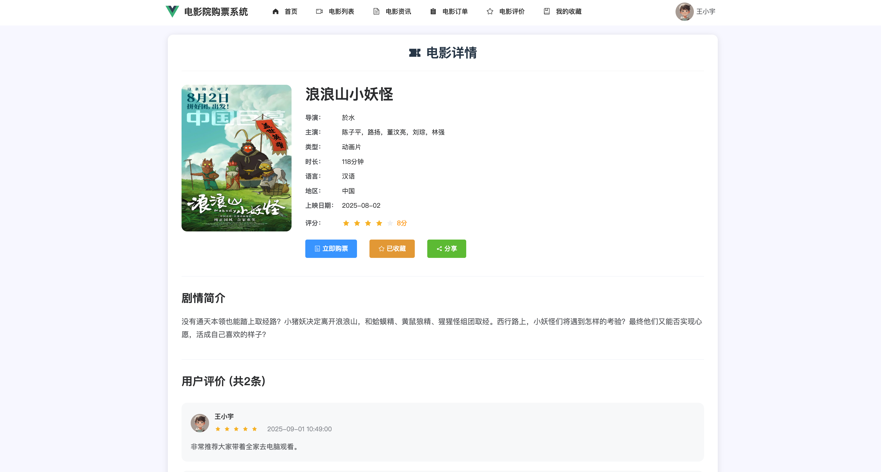881x472 pixels.
Task: Click the bookmark icon for 我的收藏
Action: tap(546, 11)
